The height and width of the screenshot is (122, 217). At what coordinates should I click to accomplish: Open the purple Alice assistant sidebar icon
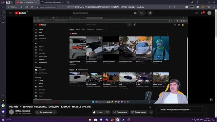click(3, 111)
